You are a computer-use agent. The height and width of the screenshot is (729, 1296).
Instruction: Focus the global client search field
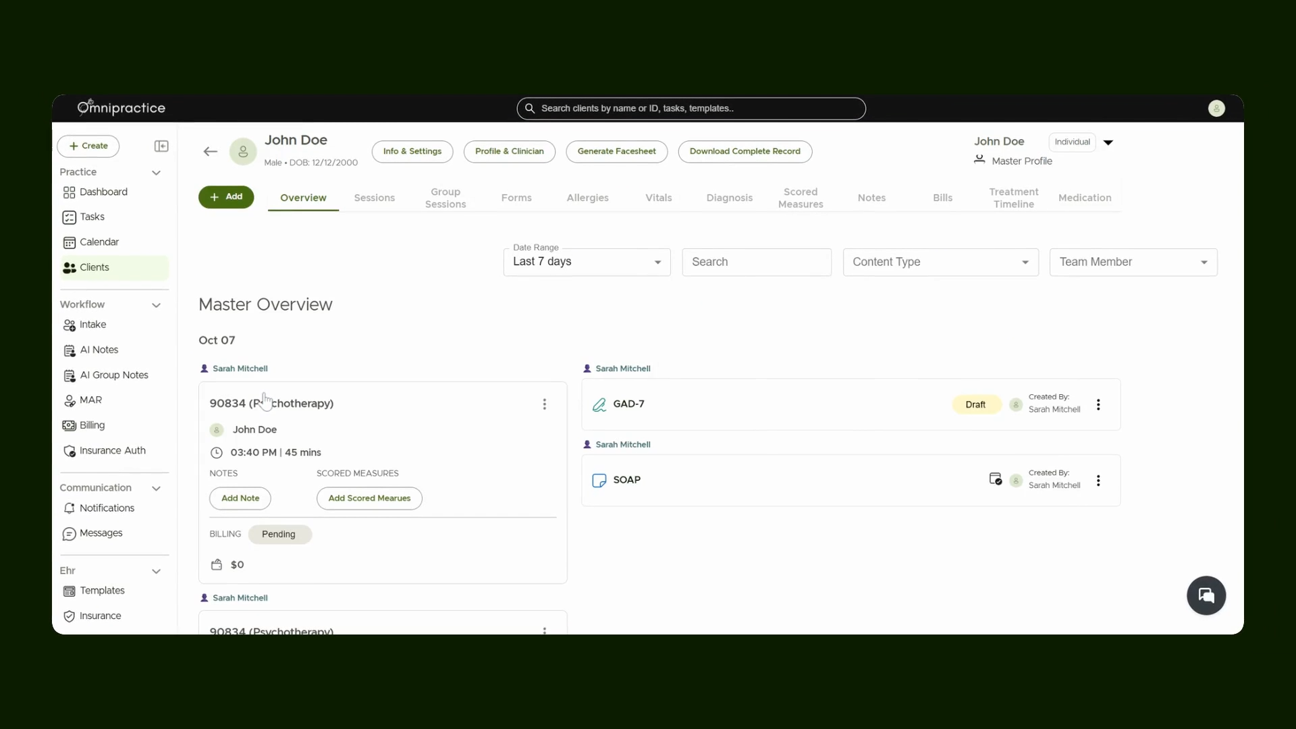[691, 108]
